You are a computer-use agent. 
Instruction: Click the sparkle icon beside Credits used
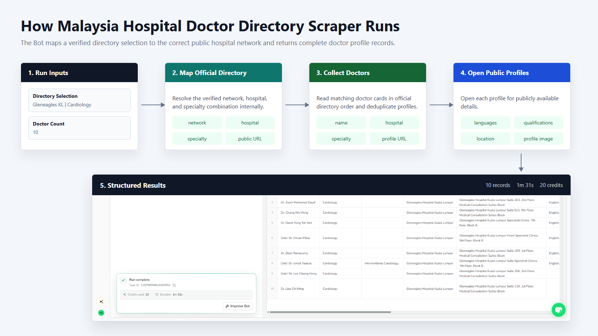pyautogui.click(x=125, y=294)
